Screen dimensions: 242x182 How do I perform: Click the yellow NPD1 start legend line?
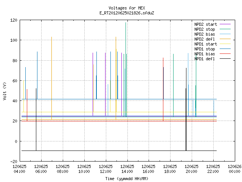[225, 44]
